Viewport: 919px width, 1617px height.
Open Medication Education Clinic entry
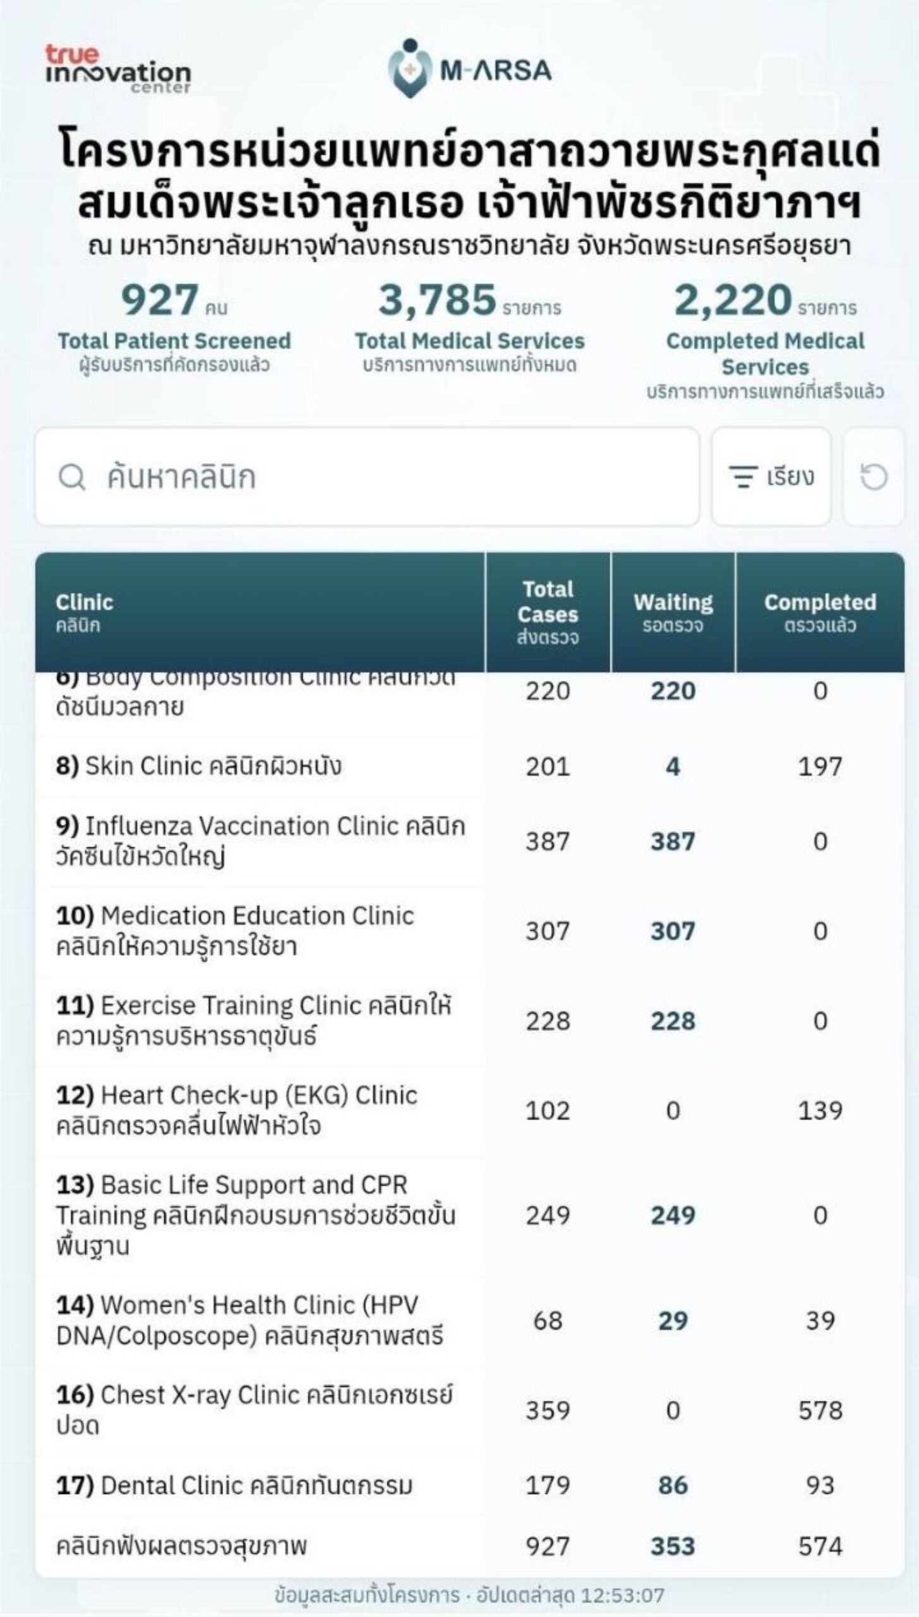tap(470, 931)
